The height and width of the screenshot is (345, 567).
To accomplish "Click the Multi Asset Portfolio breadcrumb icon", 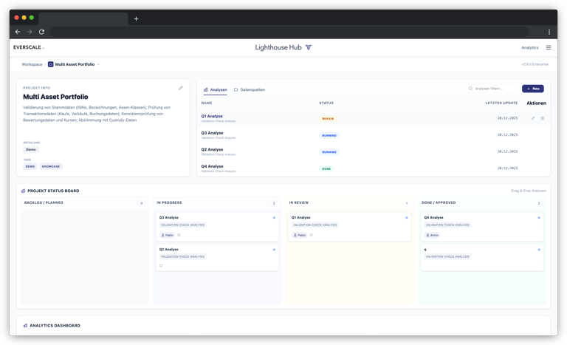I will (51, 64).
